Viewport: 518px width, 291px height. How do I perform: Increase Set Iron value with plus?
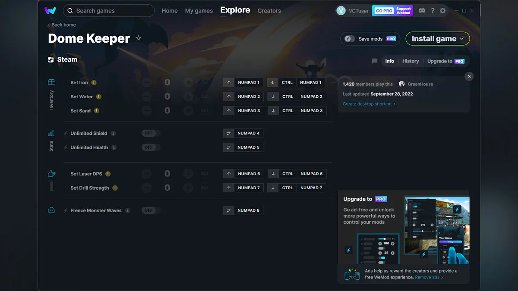(x=188, y=82)
